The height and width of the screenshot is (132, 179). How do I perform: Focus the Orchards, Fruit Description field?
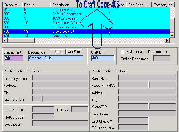coord(56,58)
